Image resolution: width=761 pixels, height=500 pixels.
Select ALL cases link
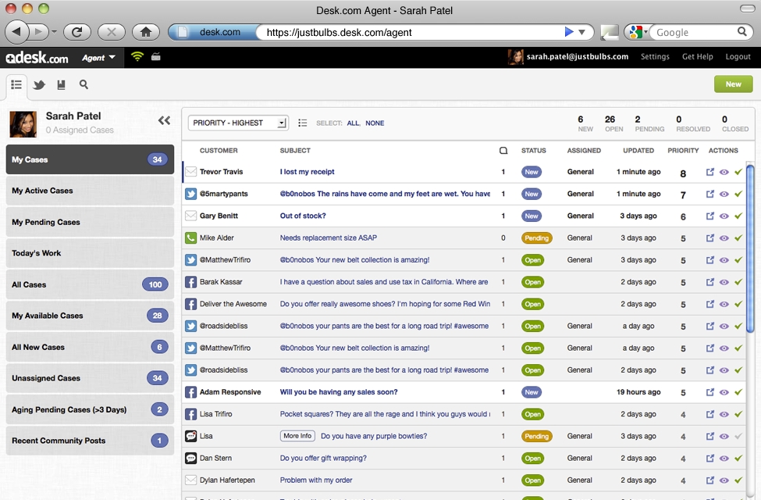pyautogui.click(x=353, y=123)
